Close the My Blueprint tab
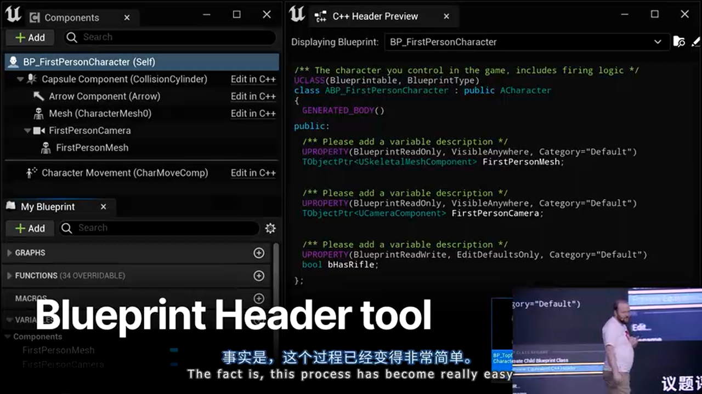The height and width of the screenshot is (394, 702). tap(103, 207)
